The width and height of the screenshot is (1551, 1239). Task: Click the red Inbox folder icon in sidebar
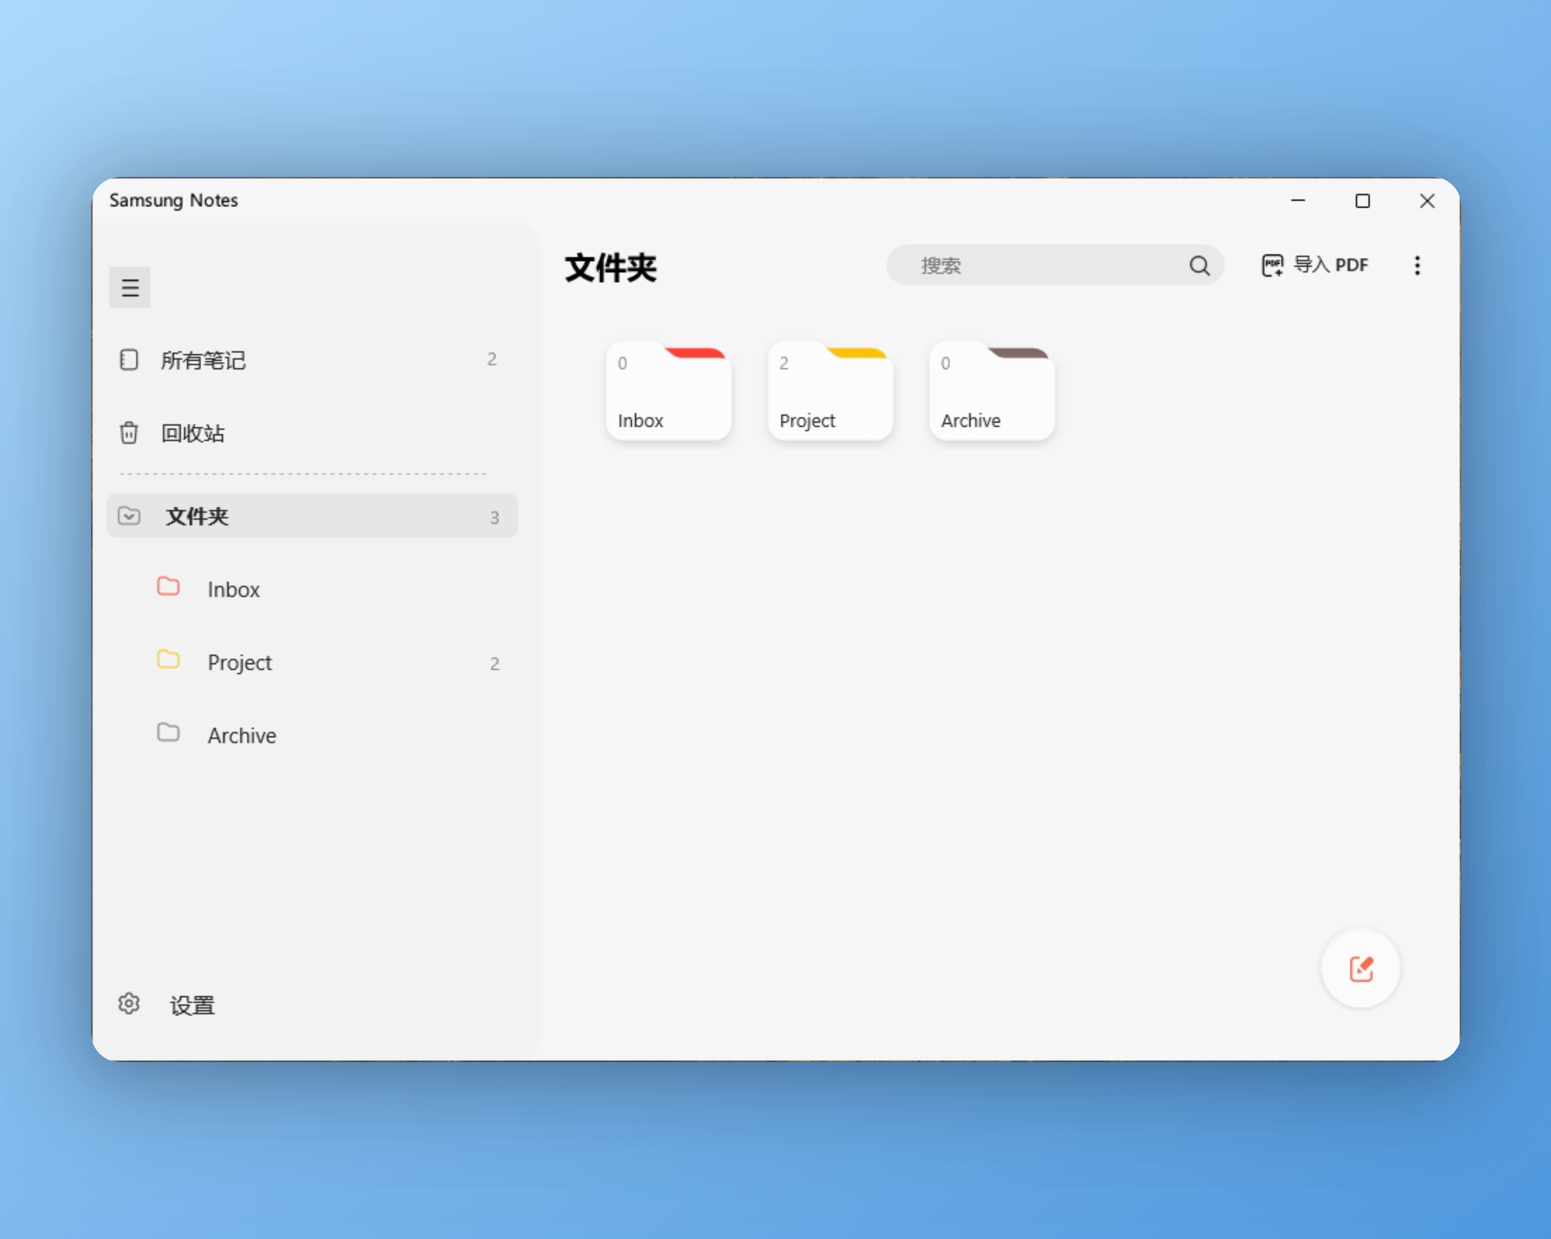(168, 587)
